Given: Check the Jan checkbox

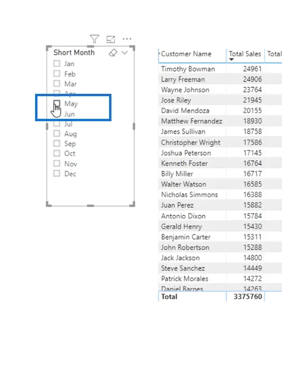Looking at the screenshot, I should point(57,63).
